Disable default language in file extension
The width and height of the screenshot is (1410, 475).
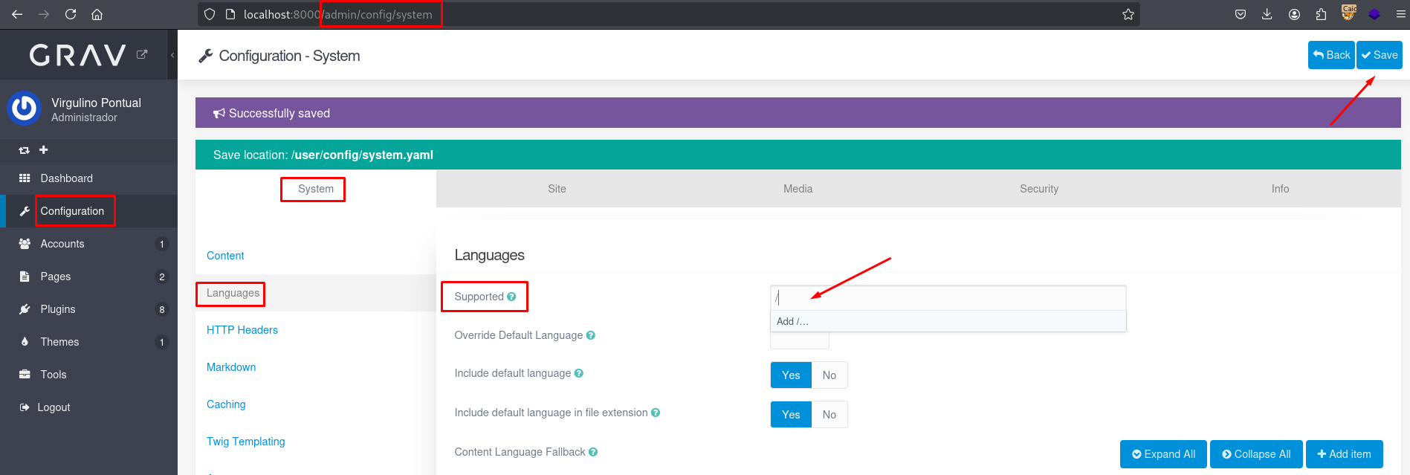pos(829,415)
